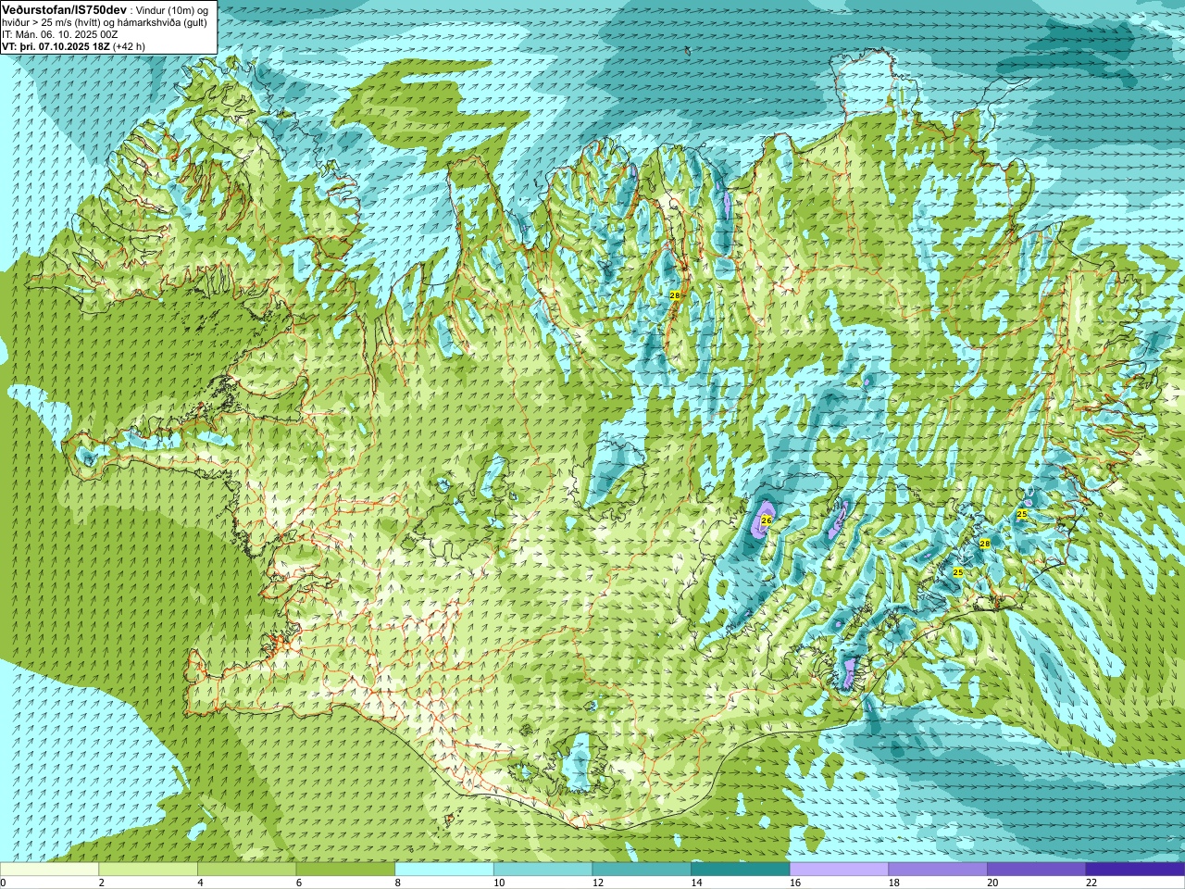Click the 2–4 m/s light green legend swatch
This screenshot has height=889, width=1185.
(148, 870)
